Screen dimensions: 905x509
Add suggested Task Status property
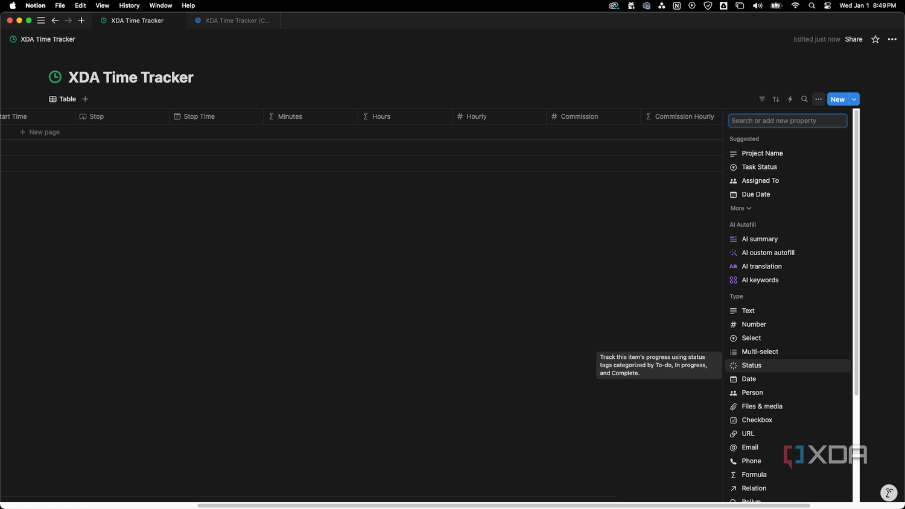(787, 167)
